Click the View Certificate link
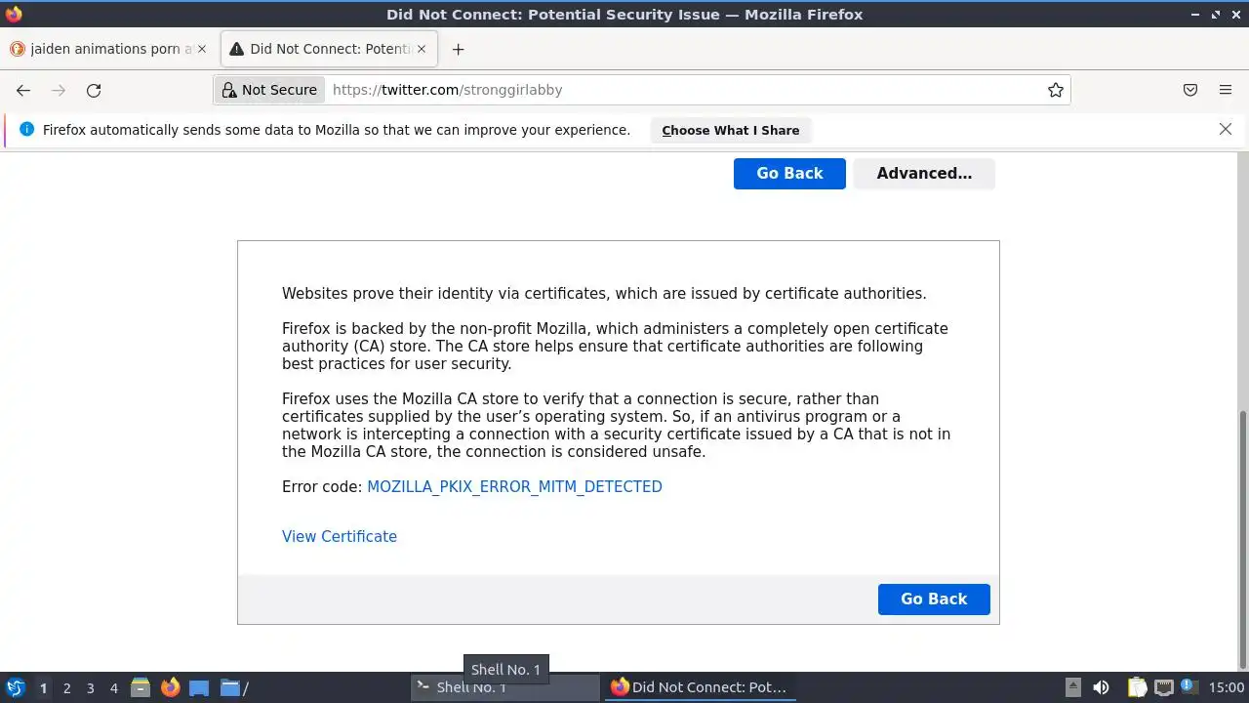The width and height of the screenshot is (1249, 703). pos(340,536)
